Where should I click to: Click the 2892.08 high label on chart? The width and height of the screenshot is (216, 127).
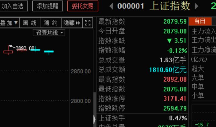[25, 48]
